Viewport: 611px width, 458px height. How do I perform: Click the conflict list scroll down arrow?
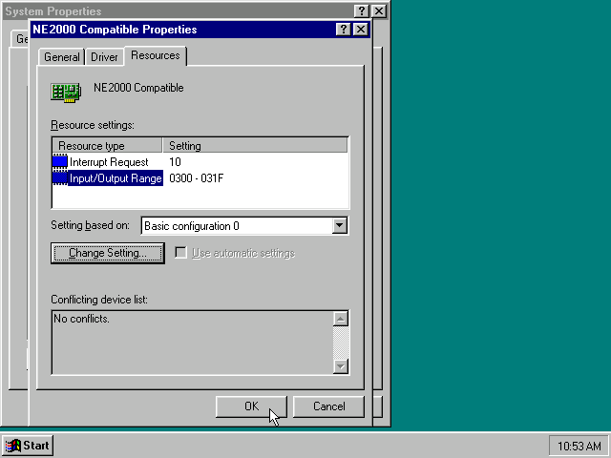point(341,366)
